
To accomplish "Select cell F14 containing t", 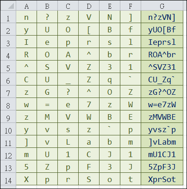I will point(131,179).
